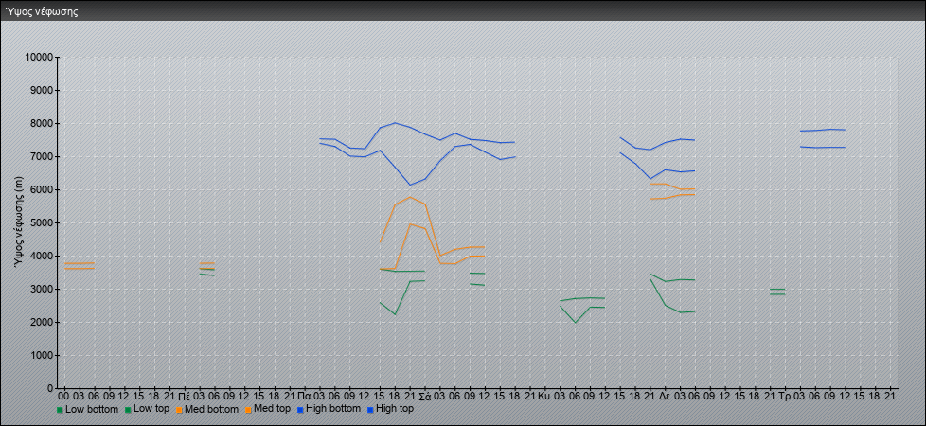Click the blue High top legend swatch
Image resolution: width=926 pixels, height=426 pixels.
click(369, 410)
